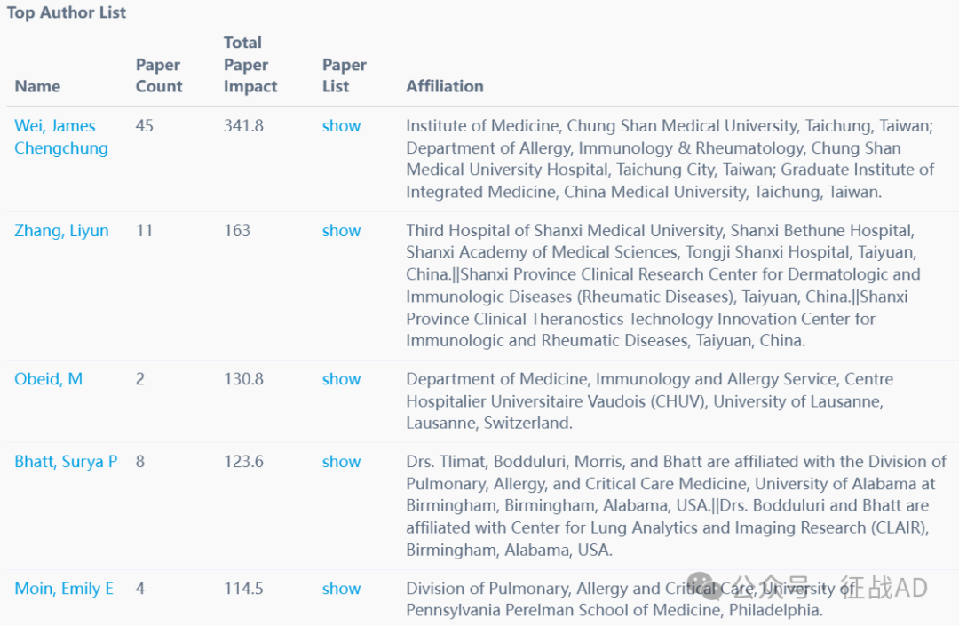This screenshot has width=959, height=626.
Task: Open author Wei, James Chengchung link
Action: pos(60,137)
